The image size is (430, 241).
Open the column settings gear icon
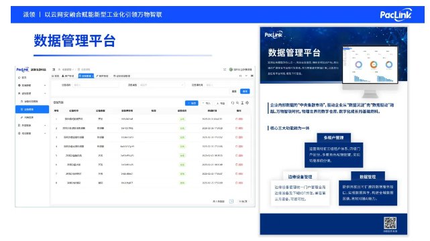pyautogui.click(x=247, y=103)
